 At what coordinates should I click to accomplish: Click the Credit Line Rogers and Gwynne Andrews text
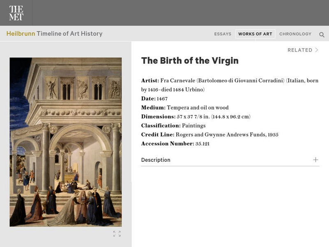(210, 135)
